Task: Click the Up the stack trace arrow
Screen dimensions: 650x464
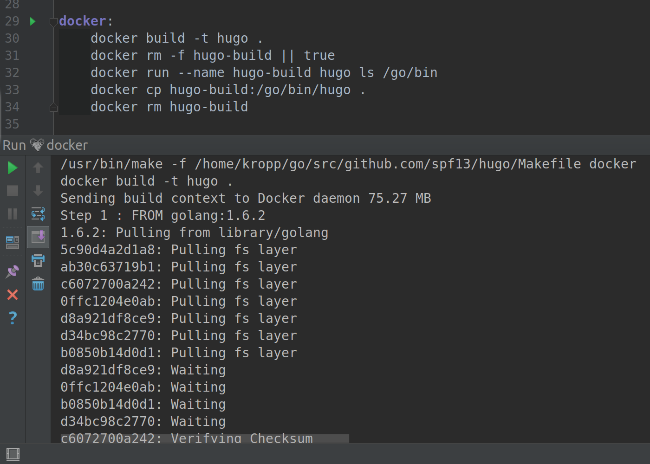Action: pyautogui.click(x=38, y=168)
